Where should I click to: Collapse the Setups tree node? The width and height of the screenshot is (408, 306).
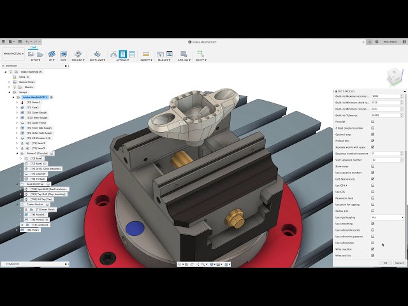[10, 92]
